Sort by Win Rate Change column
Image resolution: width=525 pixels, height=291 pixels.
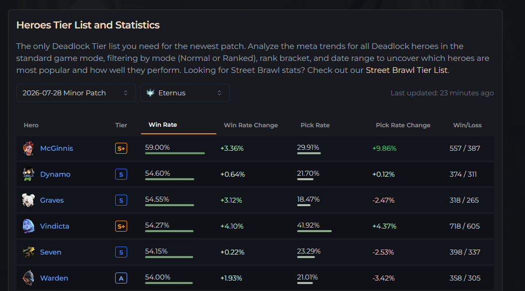251,125
